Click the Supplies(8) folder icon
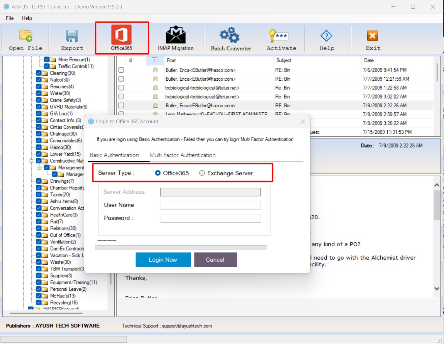 point(45,275)
